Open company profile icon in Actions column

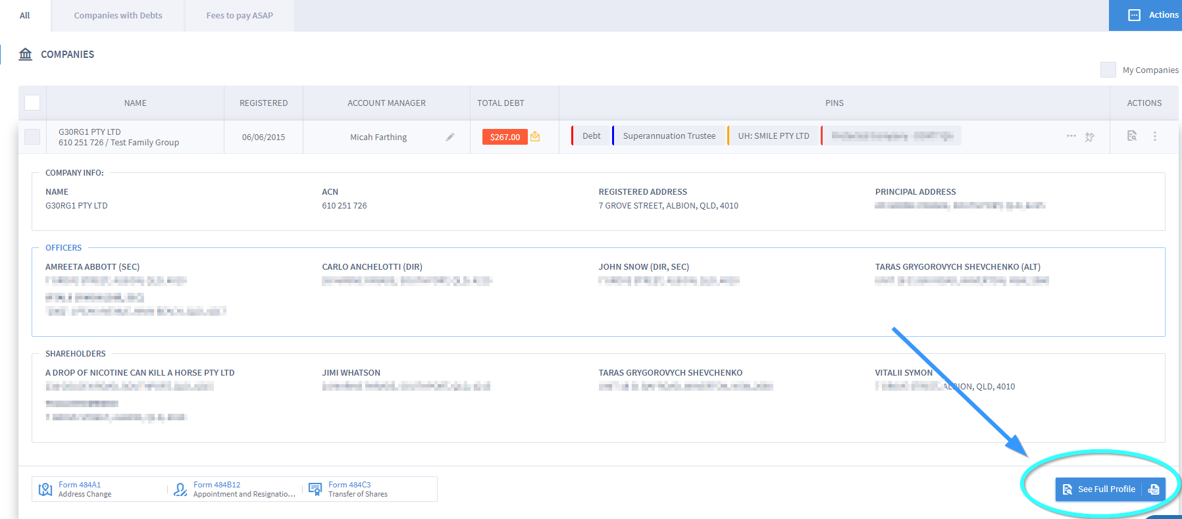1132,136
